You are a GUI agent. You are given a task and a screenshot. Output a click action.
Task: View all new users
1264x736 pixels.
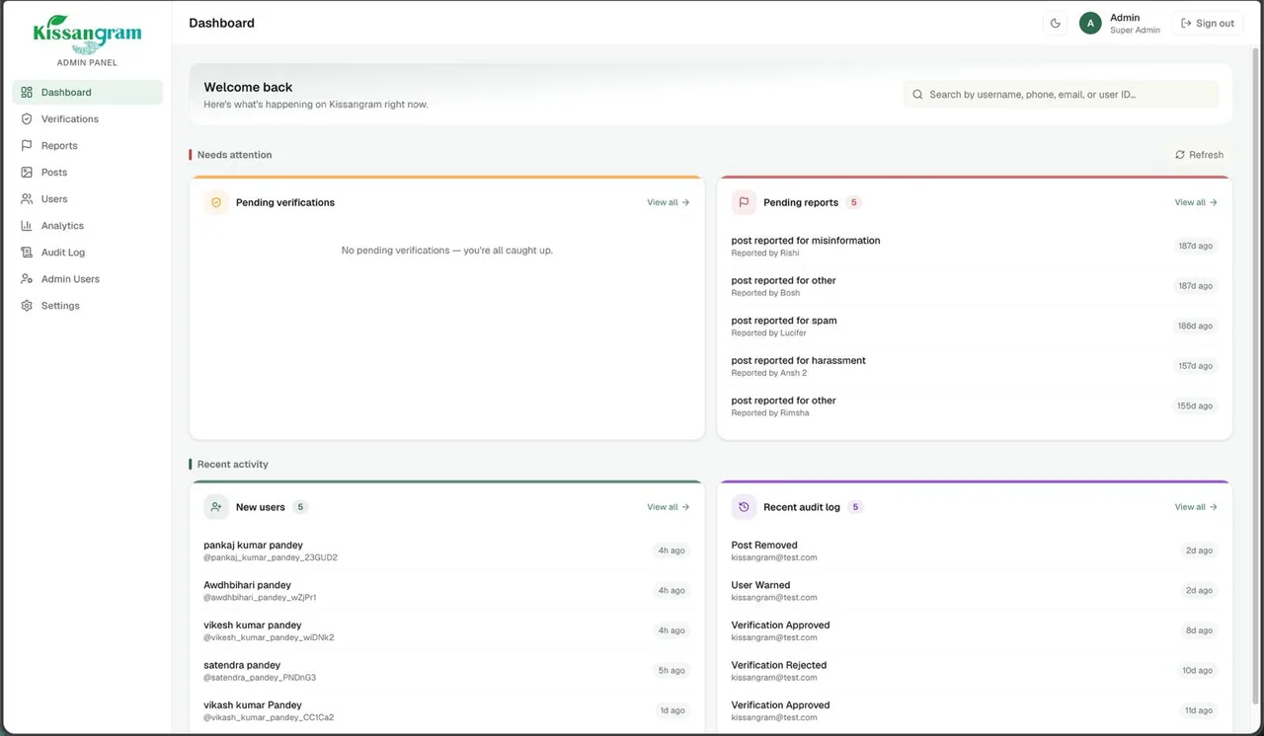669,507
